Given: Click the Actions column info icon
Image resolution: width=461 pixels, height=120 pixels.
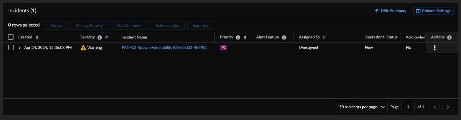Looking at the screenshot, I should (x=449, y=37).
